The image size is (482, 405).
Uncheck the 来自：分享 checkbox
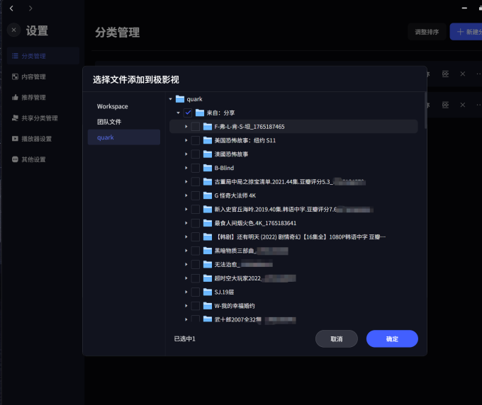188,113
